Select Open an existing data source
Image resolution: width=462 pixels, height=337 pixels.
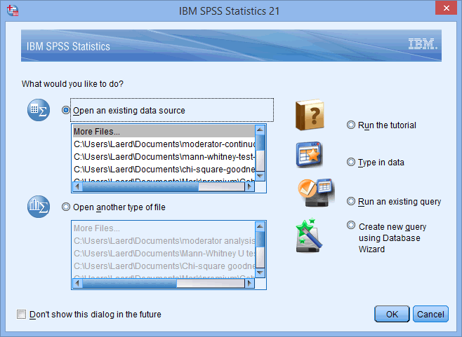(66, 110)
